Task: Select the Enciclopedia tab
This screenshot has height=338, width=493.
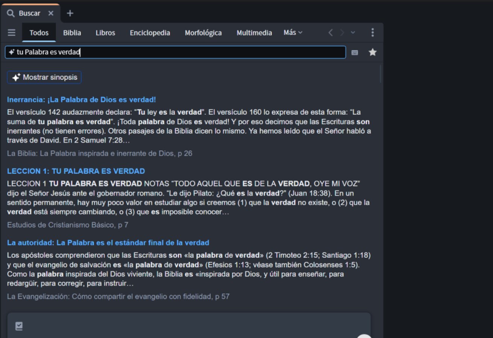Action: click(x=150, y=33)
